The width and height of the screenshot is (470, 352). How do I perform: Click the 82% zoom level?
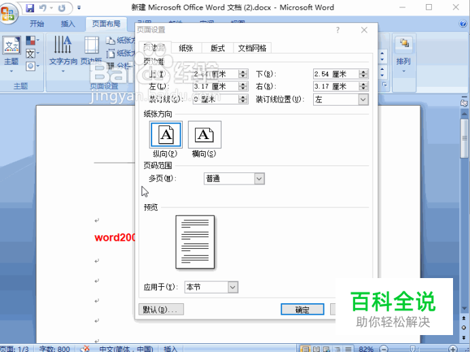(x=366, y=349)
